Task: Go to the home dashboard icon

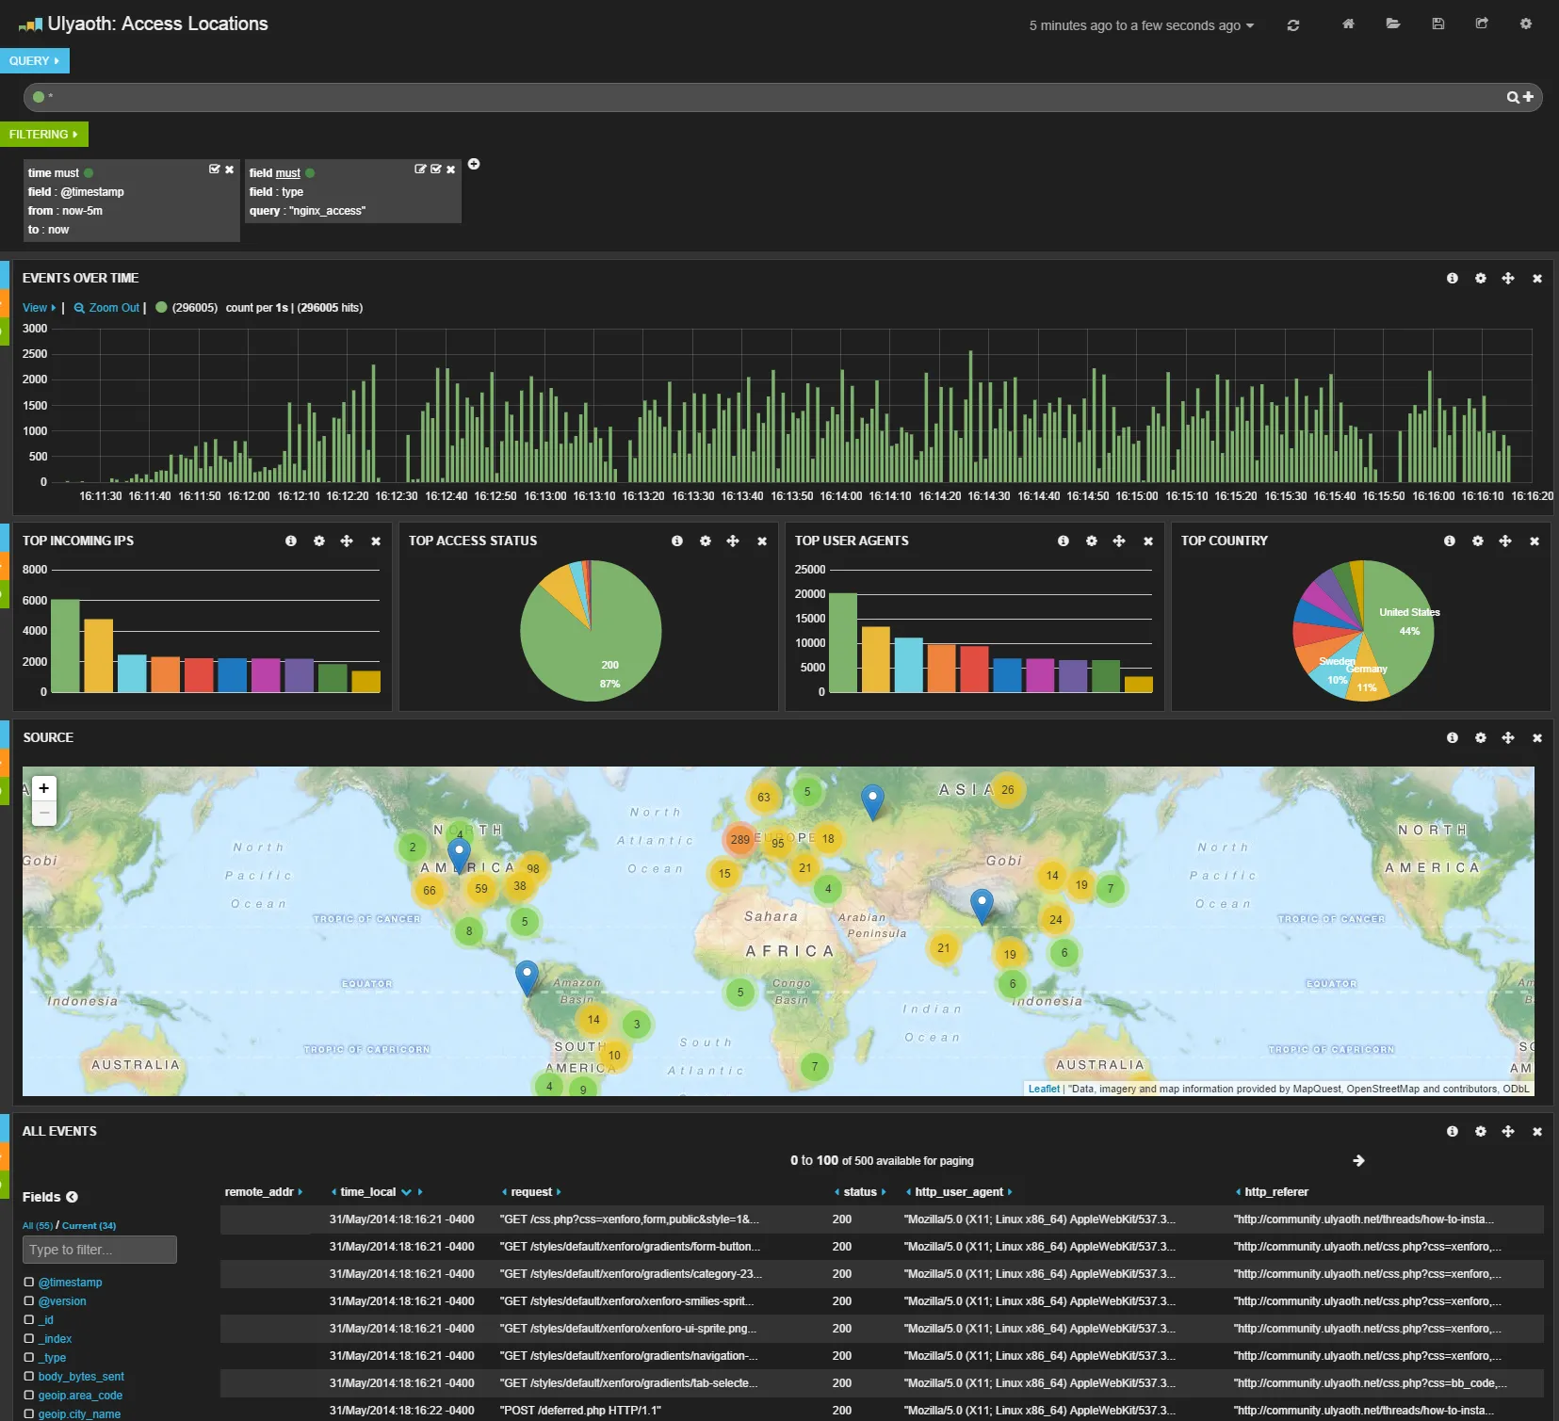Action: point(1348,24)
